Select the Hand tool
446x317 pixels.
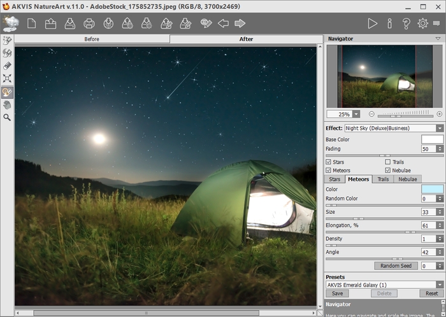7,104
